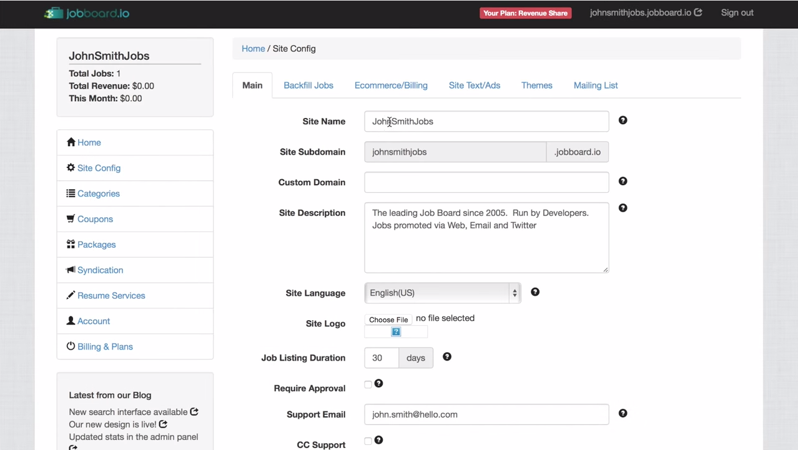Click the Account person icon
The height and width of the screenshot is (450, 798).
(71, 321)
